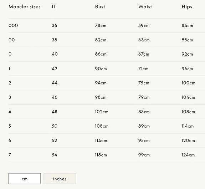Click the 124cm hips value
The width and height of the screenshot is (205, 189).
(188, 155)
